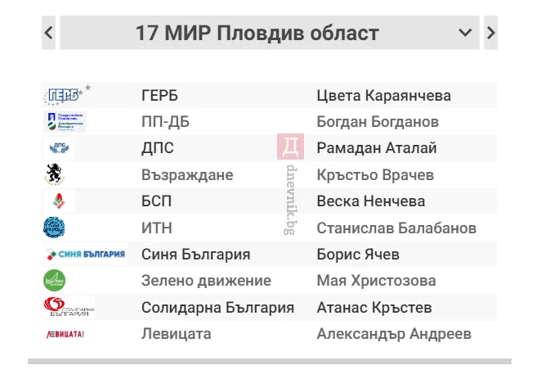Click the Александър Андреев candidate entry

(394, 334)
